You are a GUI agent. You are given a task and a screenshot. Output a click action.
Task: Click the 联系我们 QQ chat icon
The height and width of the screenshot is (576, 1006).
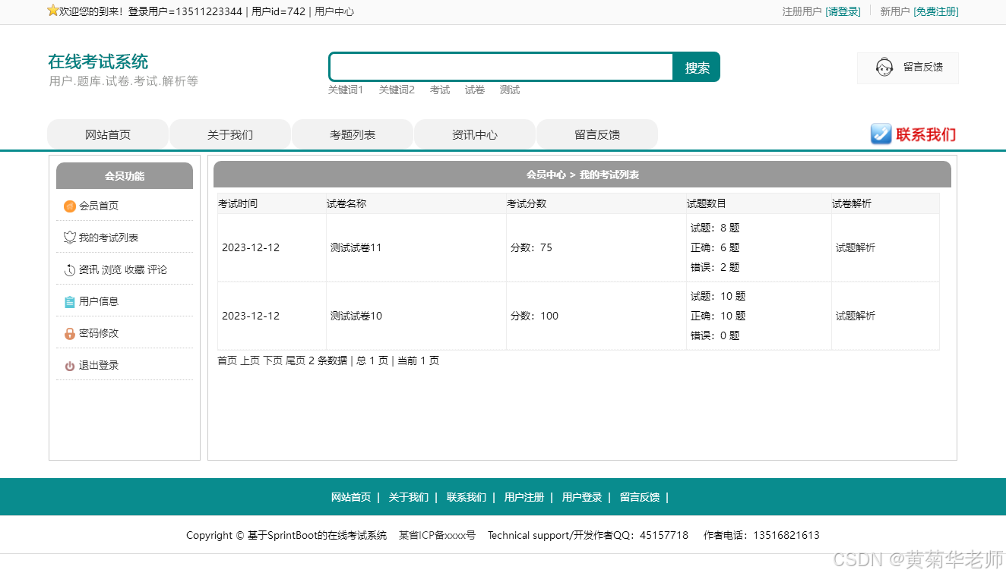click(881, 134)
